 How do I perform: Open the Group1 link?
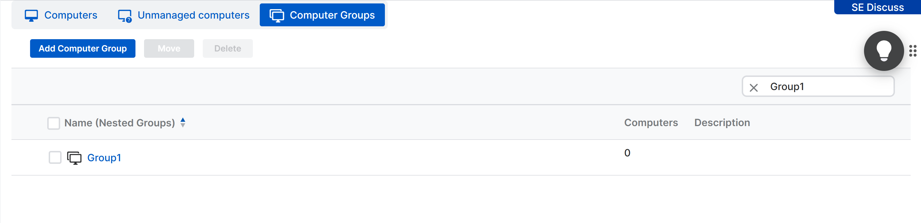[104, 158]
